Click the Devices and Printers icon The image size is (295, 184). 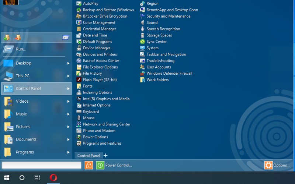pyautogui.click(x=79, y=54)
